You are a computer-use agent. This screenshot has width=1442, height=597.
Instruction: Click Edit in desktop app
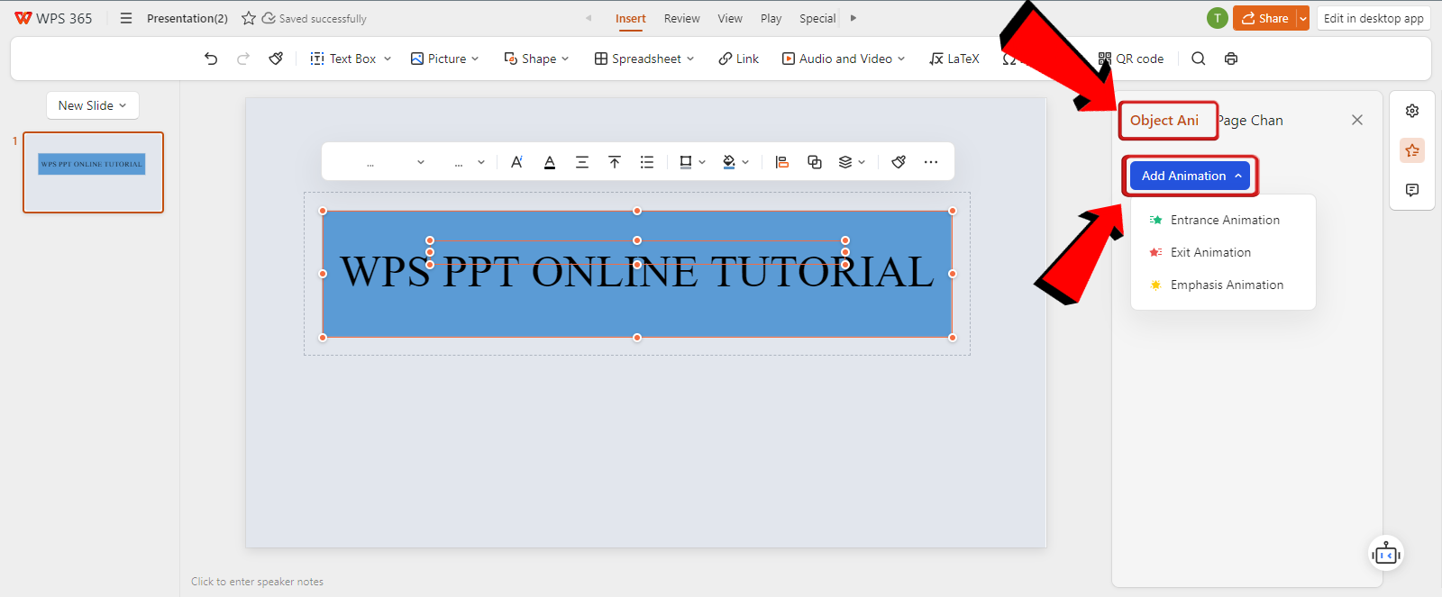pos(1374,18)
